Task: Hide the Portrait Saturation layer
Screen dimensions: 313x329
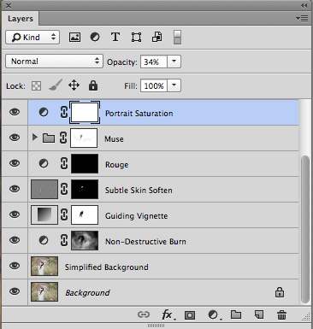Action: point(15,112)
